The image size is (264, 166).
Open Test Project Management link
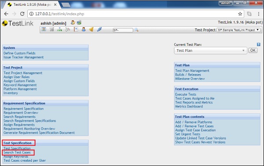click(23, 73)
